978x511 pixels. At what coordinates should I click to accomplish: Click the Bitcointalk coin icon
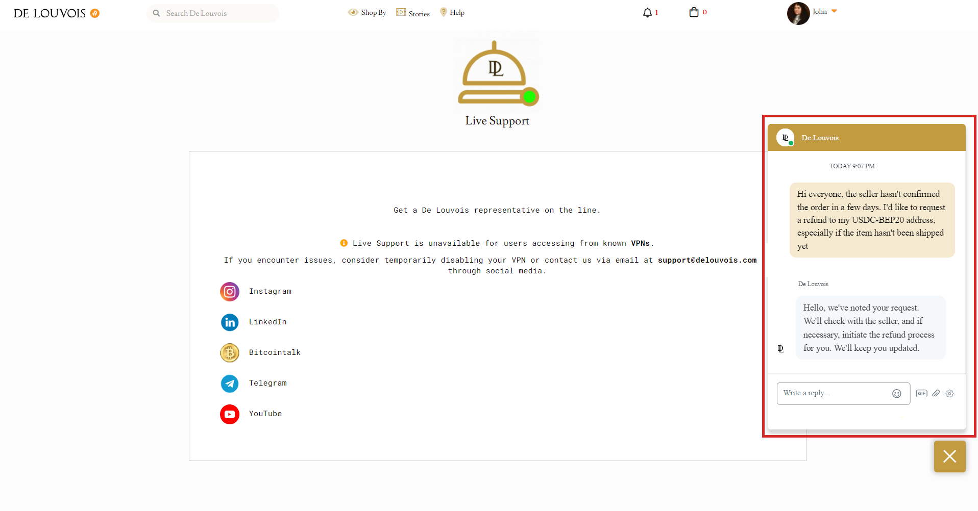pyautogui.click(x=230, y=353)
